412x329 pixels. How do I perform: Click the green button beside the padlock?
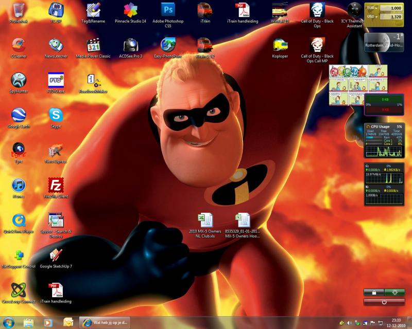point(394,293)
